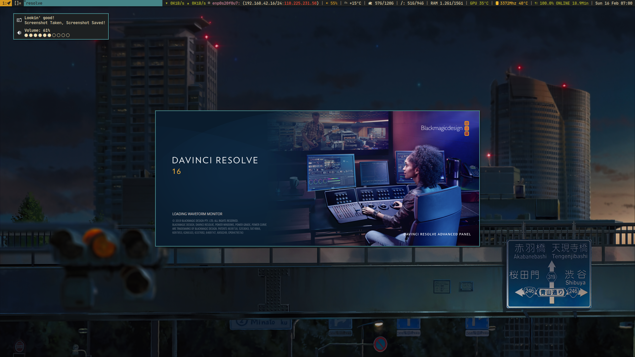Click the screenshot camera icon in notification
Screen dimensions: 635x357
click(x=19, y=20)
